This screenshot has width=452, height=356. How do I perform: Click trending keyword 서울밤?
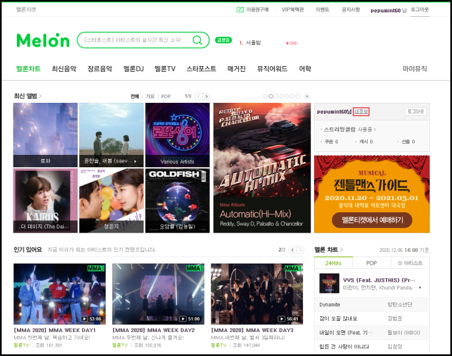click(253, 43)
